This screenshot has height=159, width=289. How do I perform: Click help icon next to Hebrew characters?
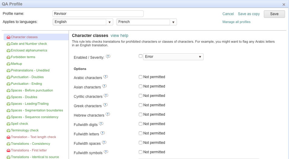tap(108, 114)
